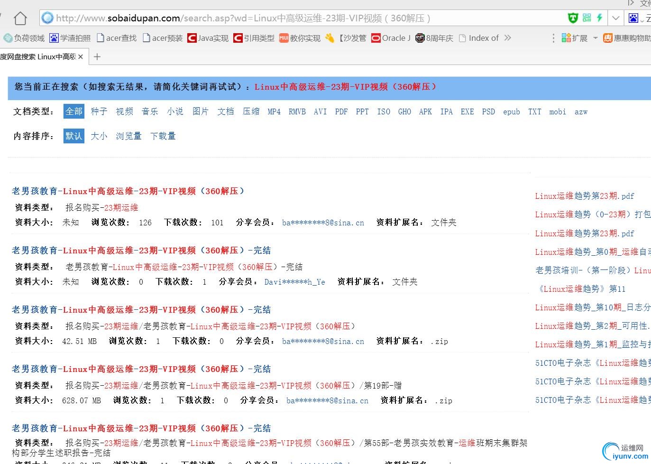
Task: Go to the browser home page icon
Action: tap(20, 19)
